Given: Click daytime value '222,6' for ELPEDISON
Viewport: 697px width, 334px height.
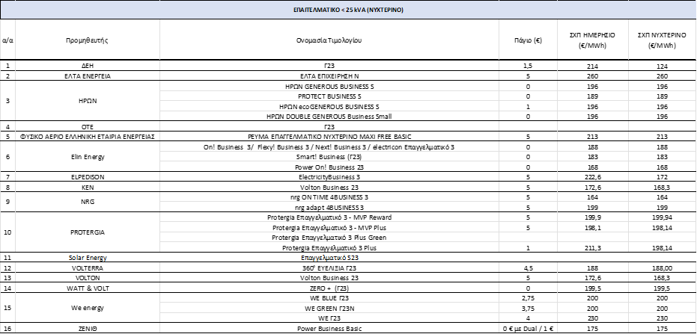Looking at the screenshot, I should pyautogui.click(x=592, y=177).
